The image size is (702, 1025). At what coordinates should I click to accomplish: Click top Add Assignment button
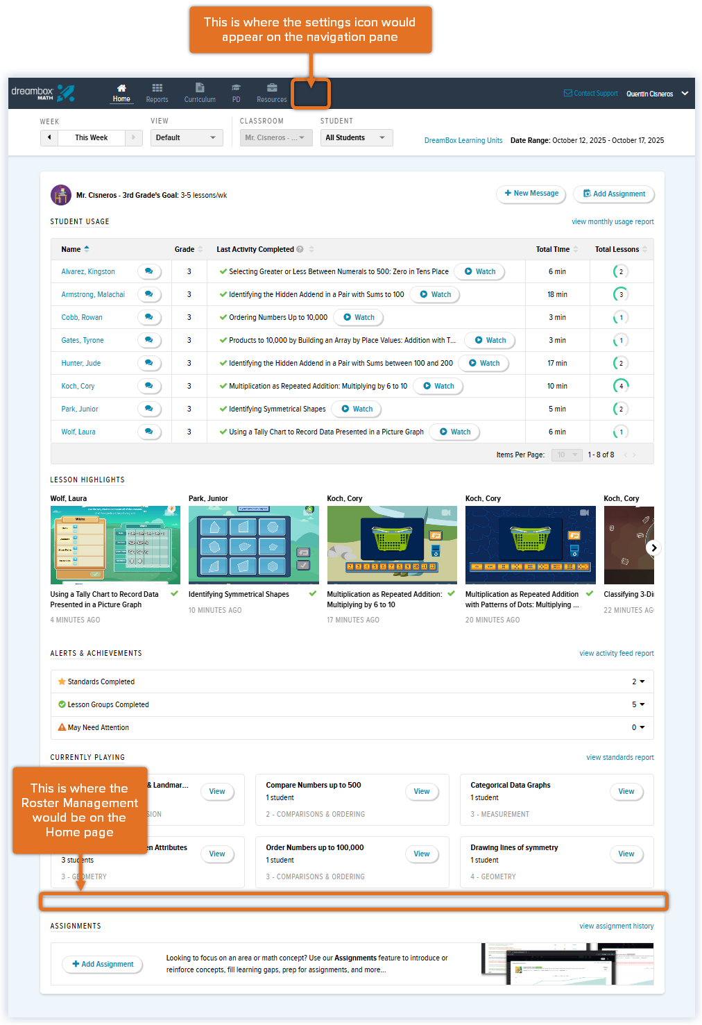pyautogui.click(x=614, y=194)
